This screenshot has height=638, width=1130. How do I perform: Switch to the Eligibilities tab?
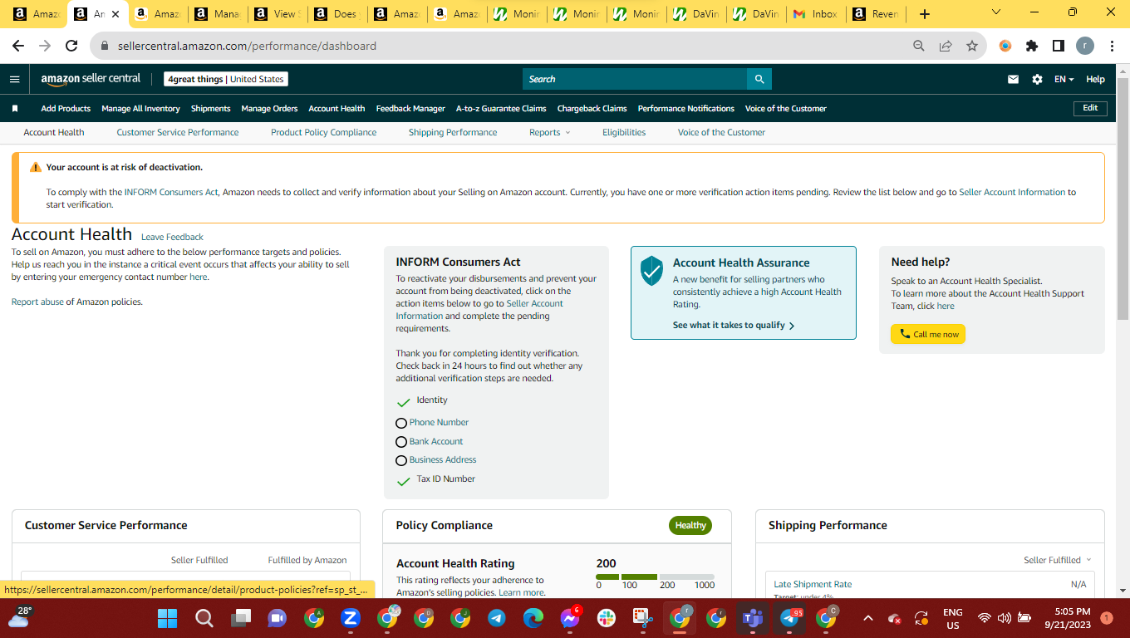(x=624, y=133)
